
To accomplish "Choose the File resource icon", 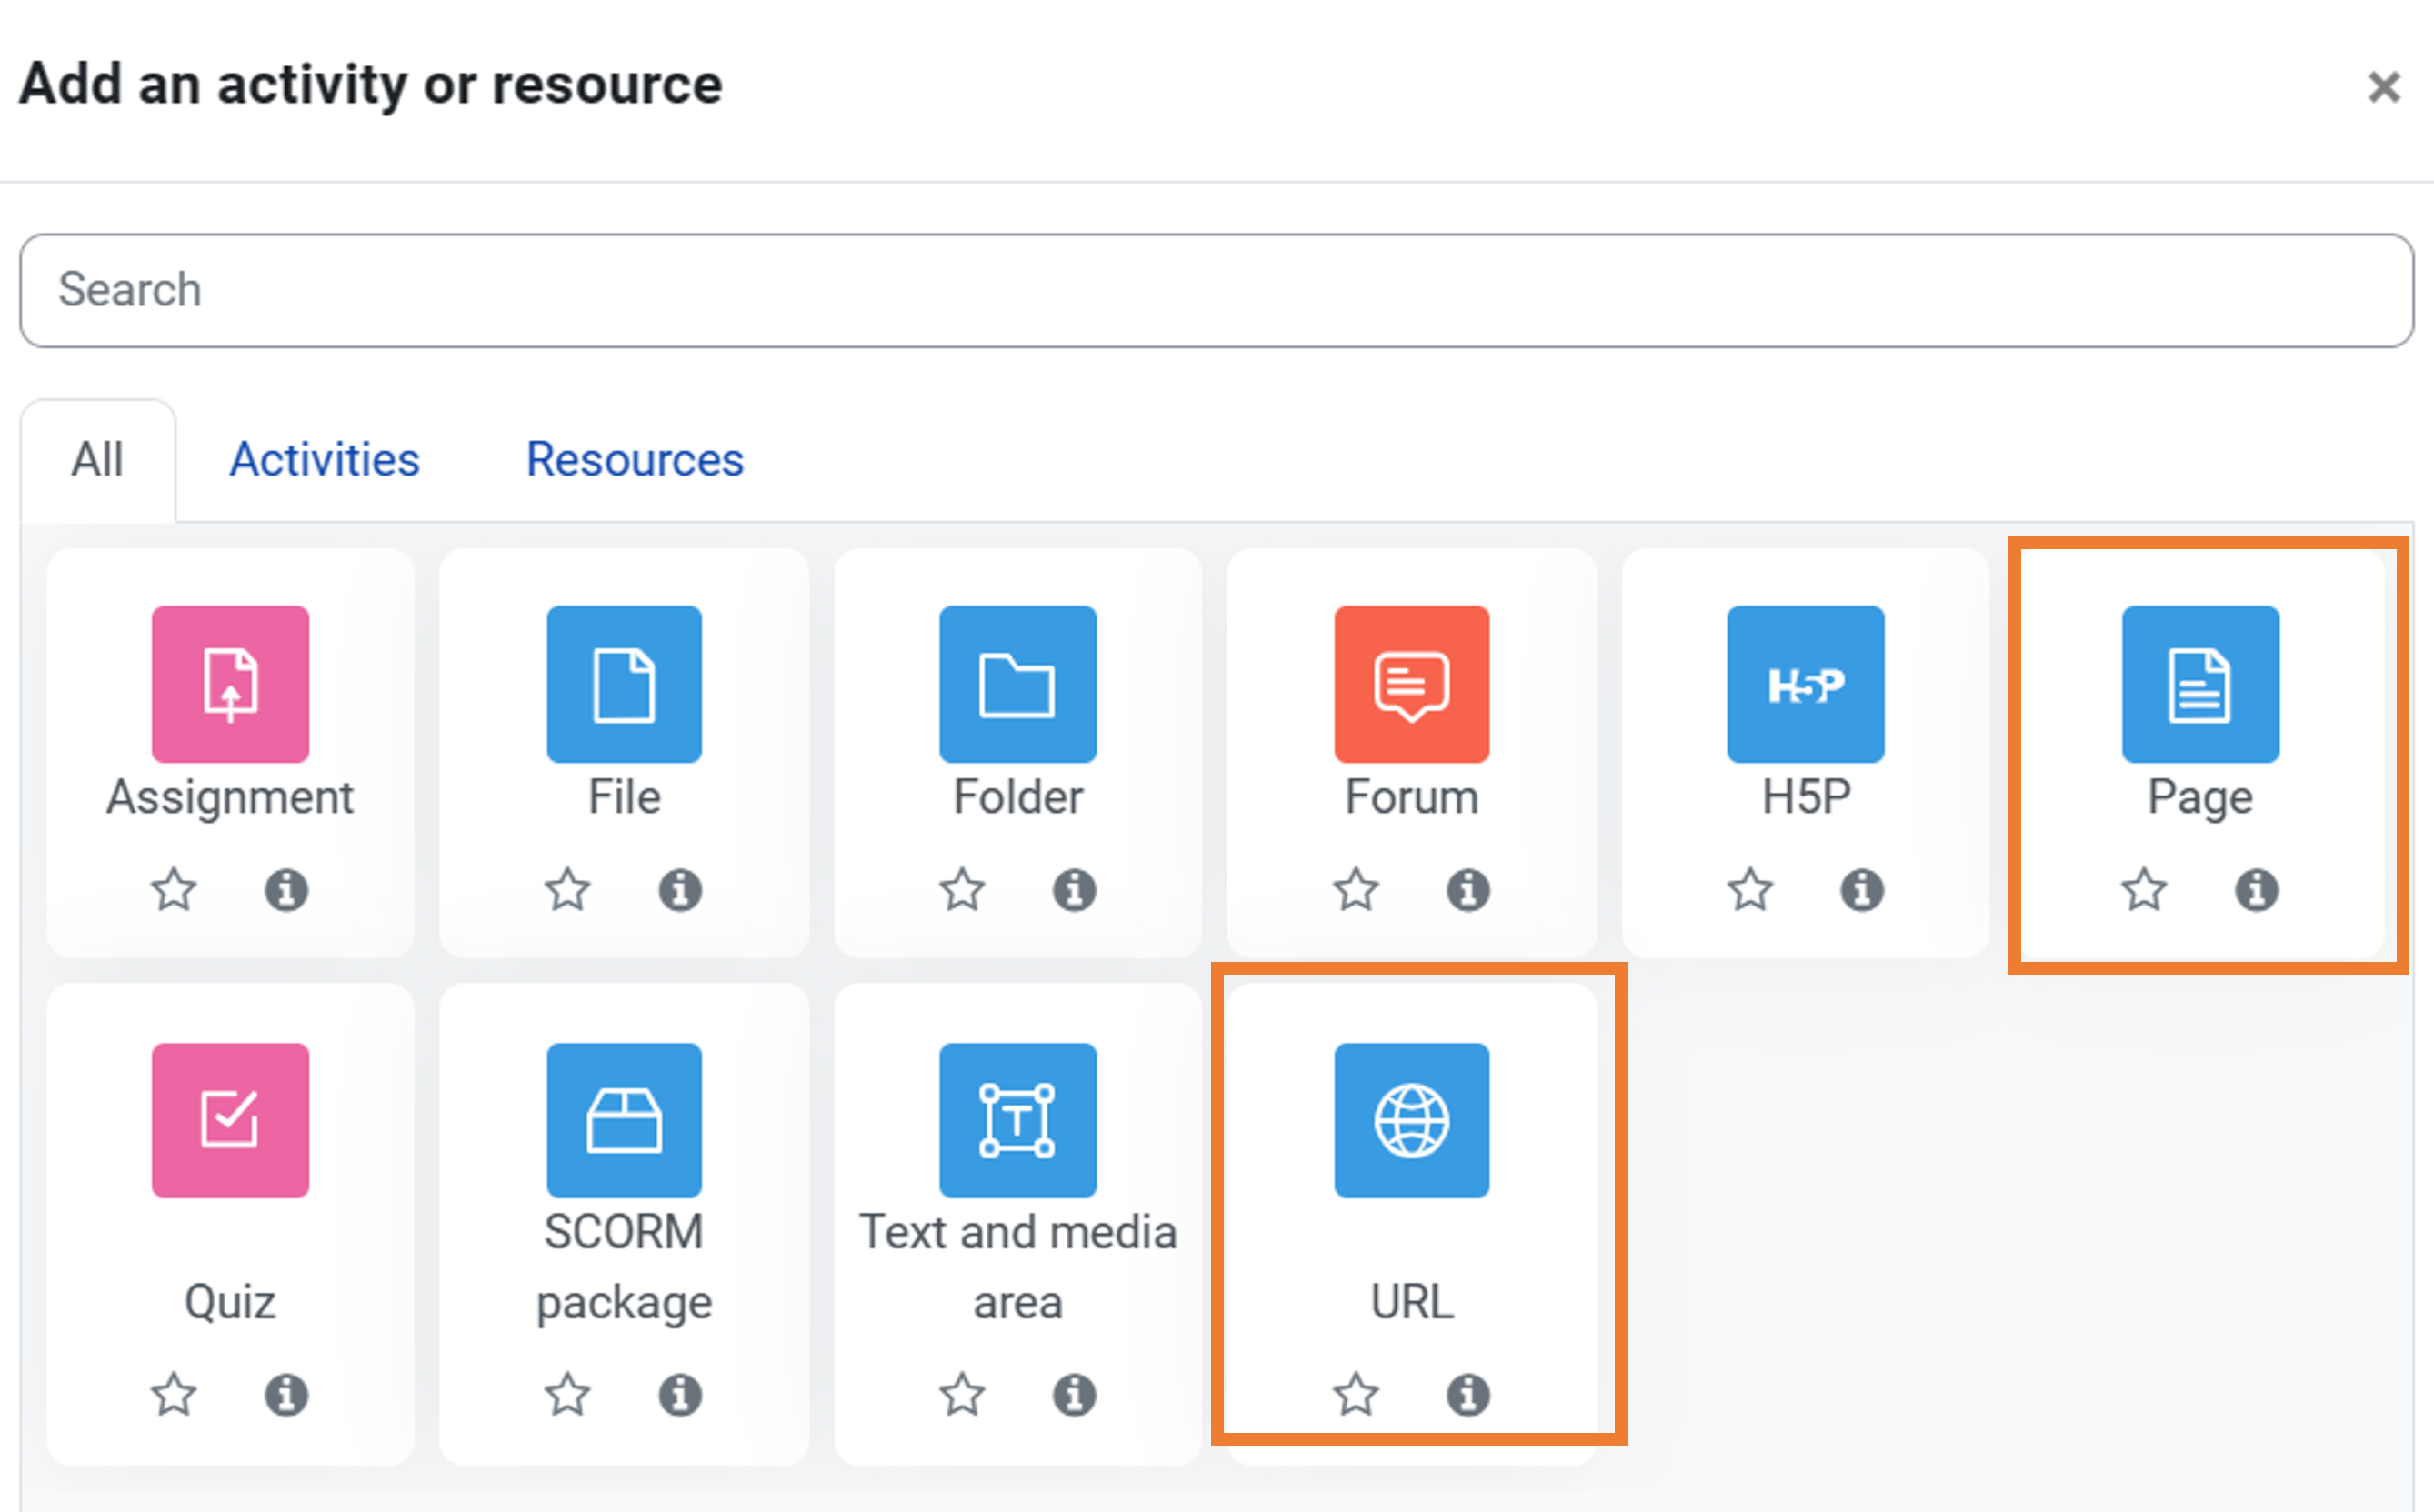I will tap(624, 684).
